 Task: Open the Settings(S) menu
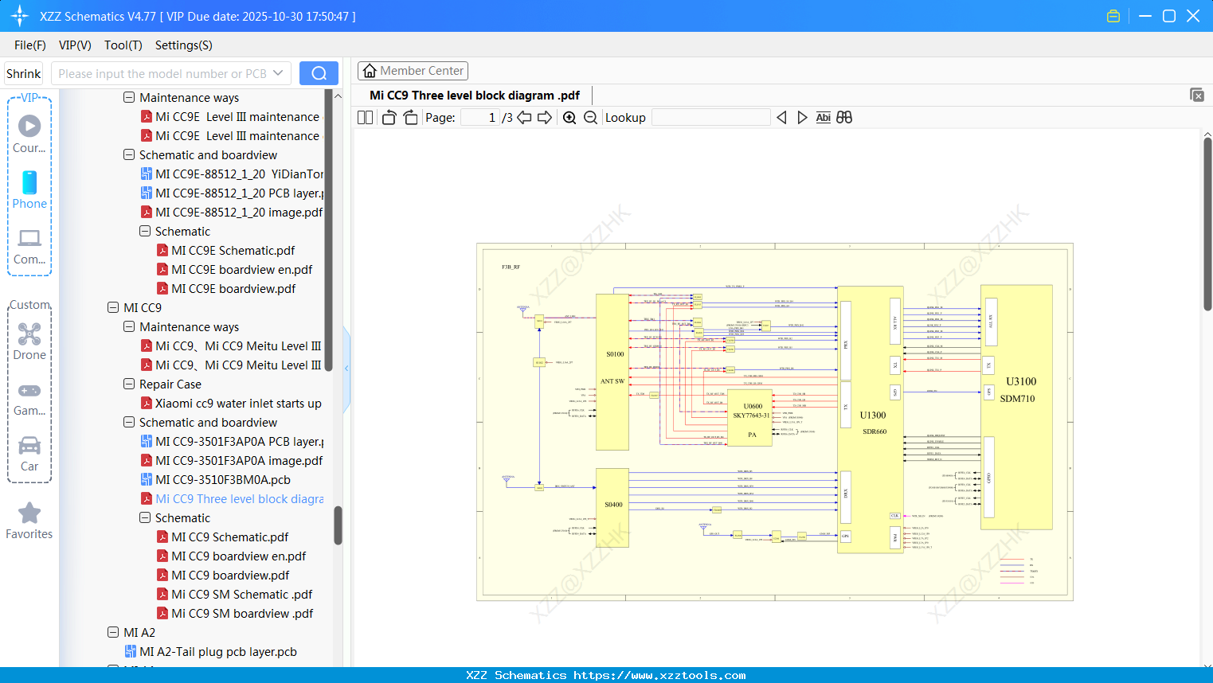[x=182, y=45]
